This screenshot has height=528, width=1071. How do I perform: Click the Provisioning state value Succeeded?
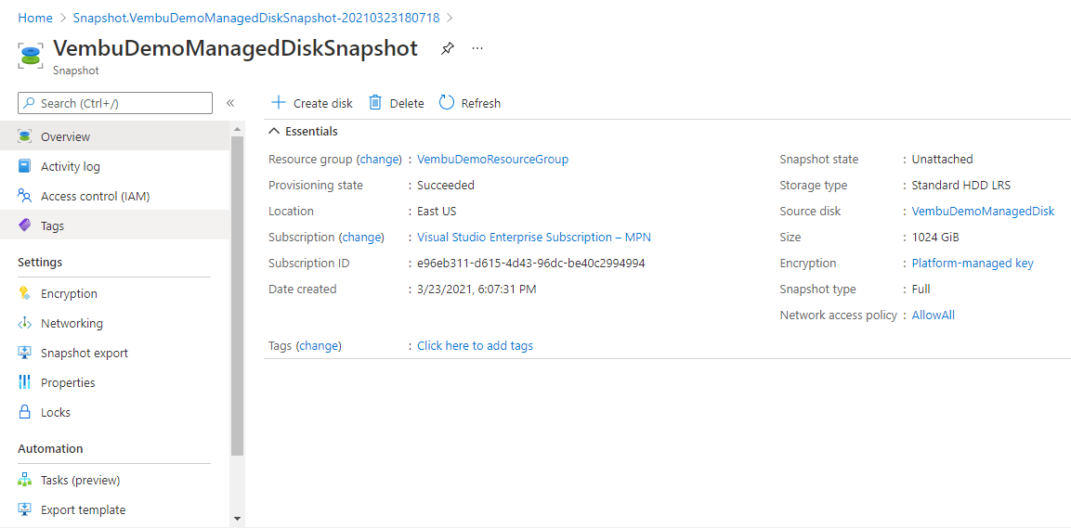tap(445, 185)
